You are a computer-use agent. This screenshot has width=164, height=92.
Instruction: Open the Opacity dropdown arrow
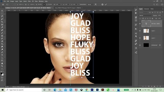(x=162, y=15)
